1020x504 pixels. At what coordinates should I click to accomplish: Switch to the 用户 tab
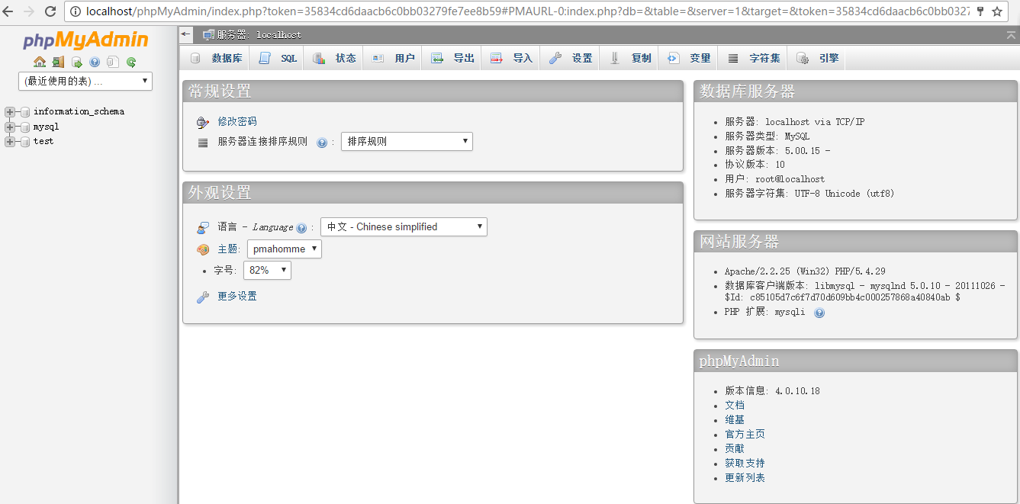[x=393, y=58]
